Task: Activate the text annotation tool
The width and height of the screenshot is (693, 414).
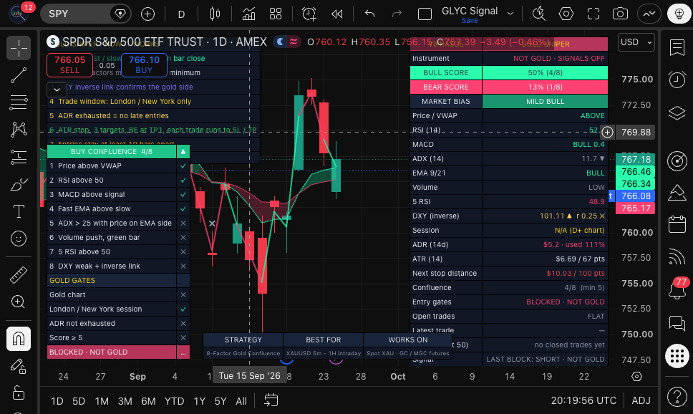Action: [19, 211]
